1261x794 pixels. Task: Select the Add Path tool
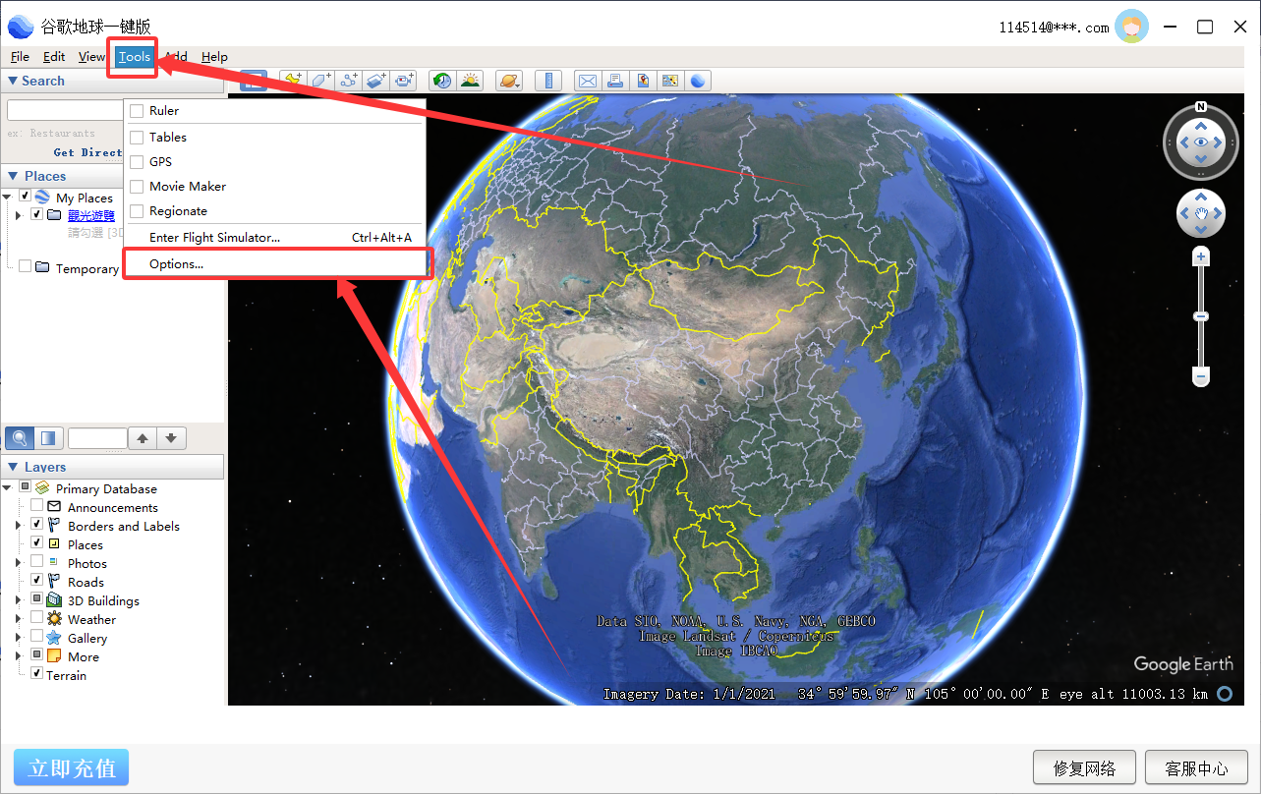[x=349, y=81]
